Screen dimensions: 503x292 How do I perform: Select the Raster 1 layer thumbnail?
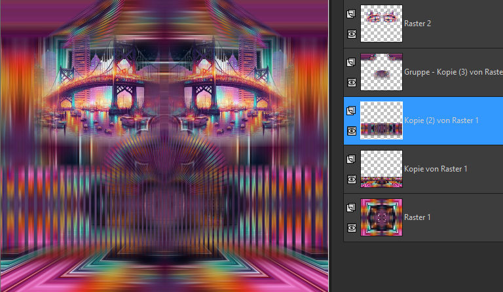point(381,217)
